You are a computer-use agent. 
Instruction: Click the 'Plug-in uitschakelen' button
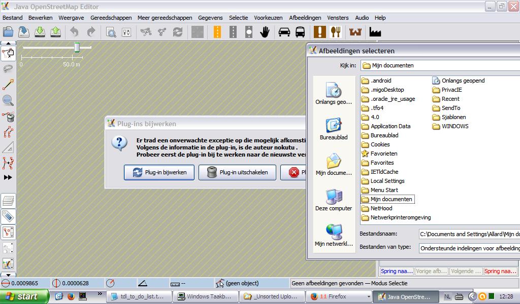coord(237,172)
